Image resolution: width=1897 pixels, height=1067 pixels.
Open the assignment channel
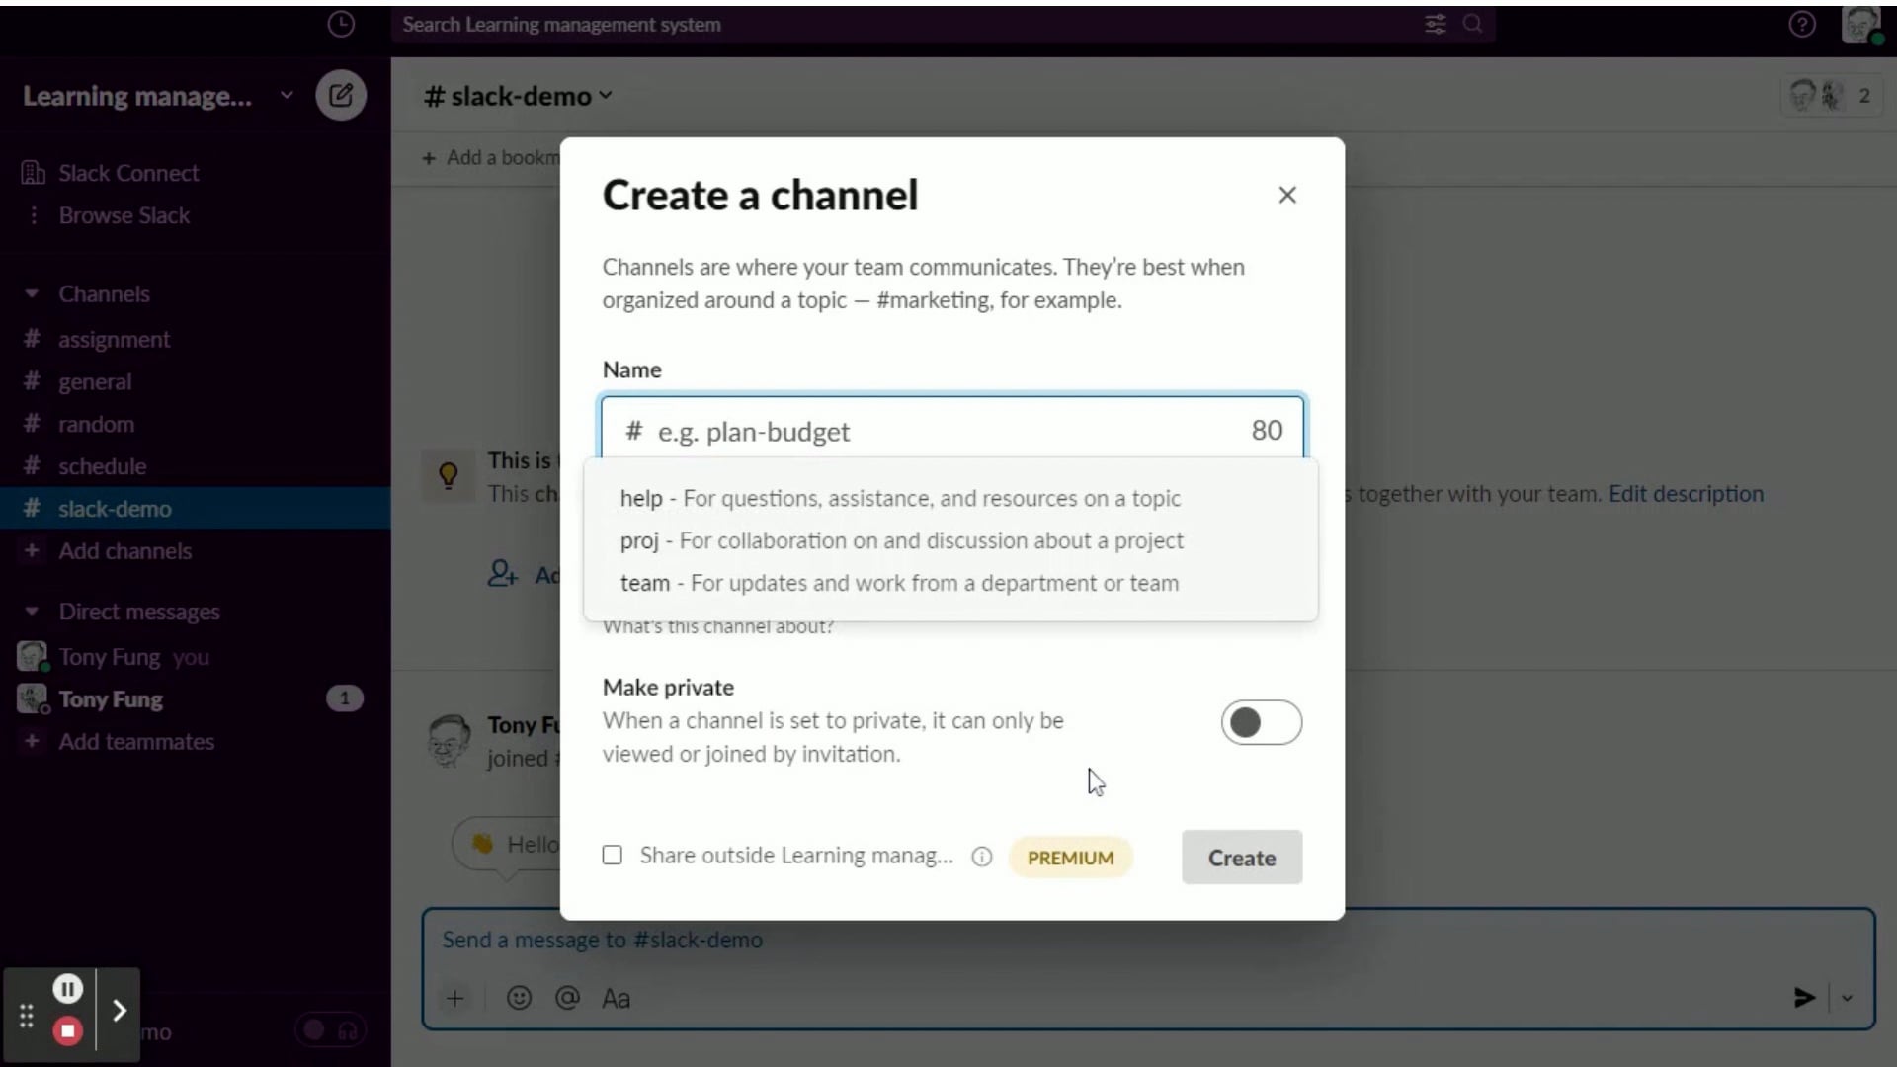114,340
